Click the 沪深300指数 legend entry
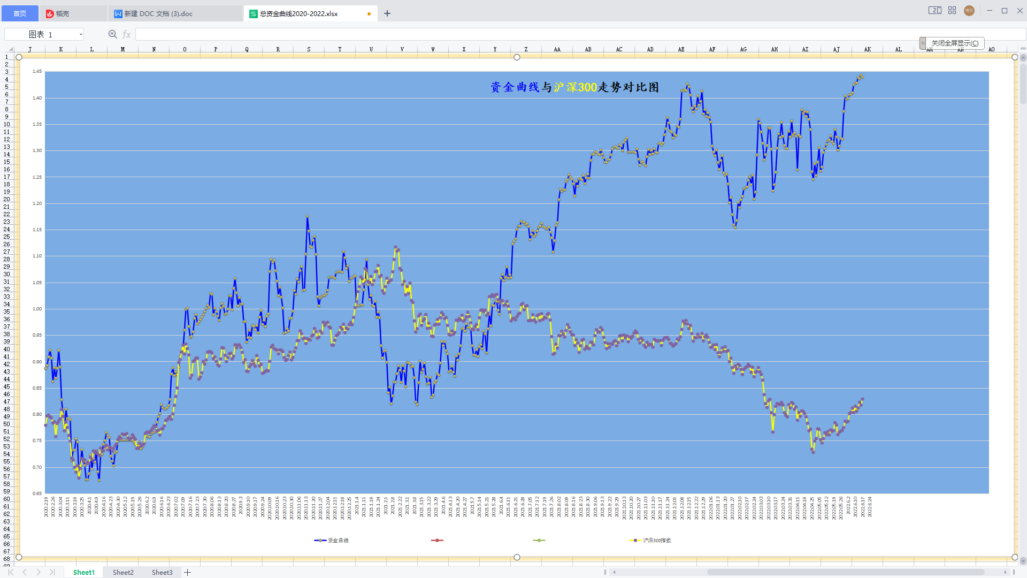Image resolution: width=1027 pixels, height=578 pixels. coord(656,541)
